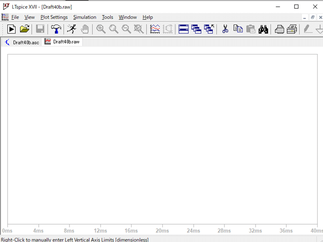Viewport: 323px width, 242px height.
Task: Click the Find binoculars icon
Action: 263,29
